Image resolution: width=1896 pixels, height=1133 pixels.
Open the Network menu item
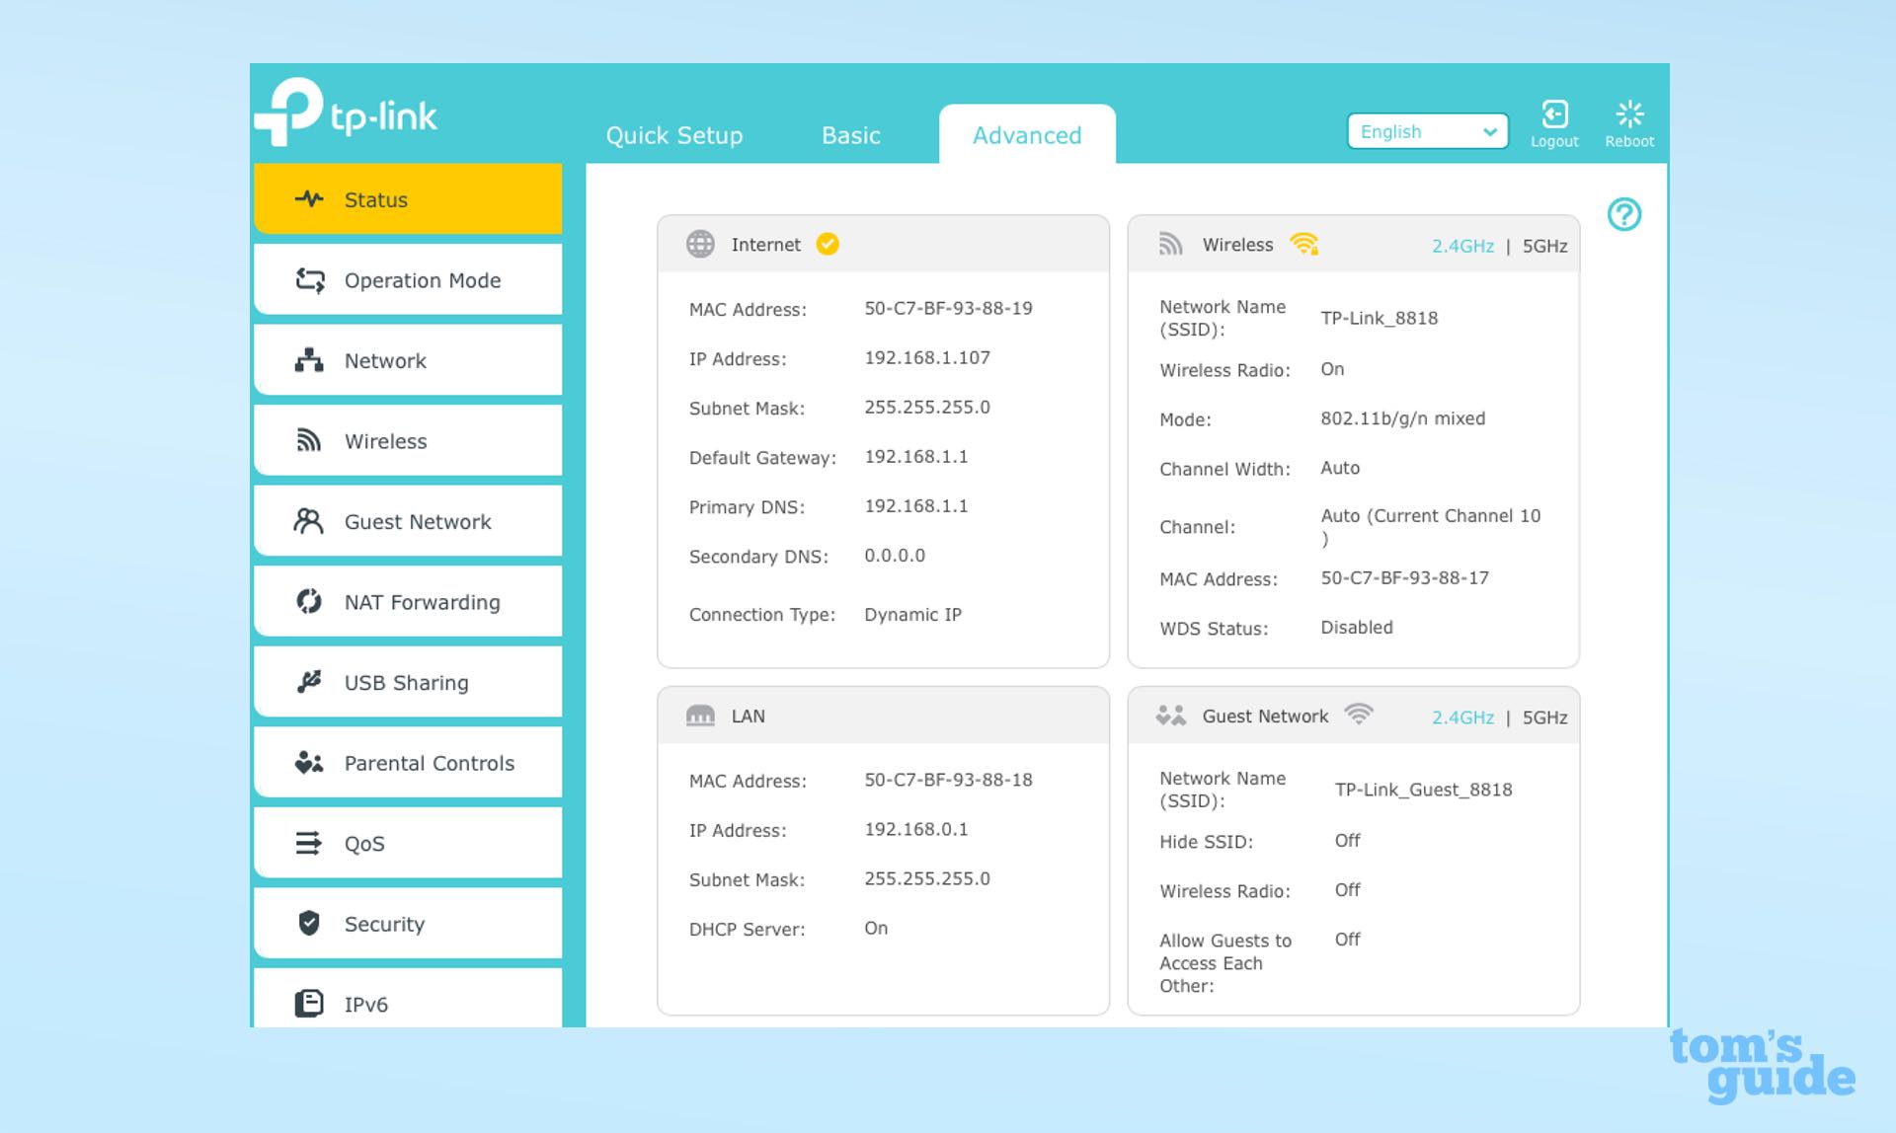click(x=408, y=360)
